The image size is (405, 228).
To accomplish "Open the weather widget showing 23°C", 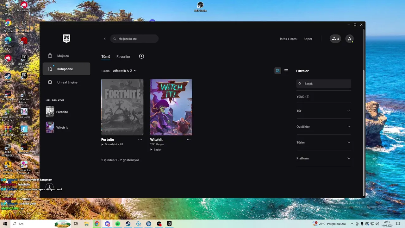I will point(329,224).
